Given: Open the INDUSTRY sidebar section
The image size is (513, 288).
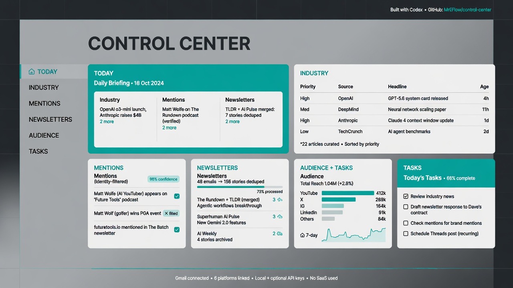Looking at the screenshot, I should click(44, 88).
